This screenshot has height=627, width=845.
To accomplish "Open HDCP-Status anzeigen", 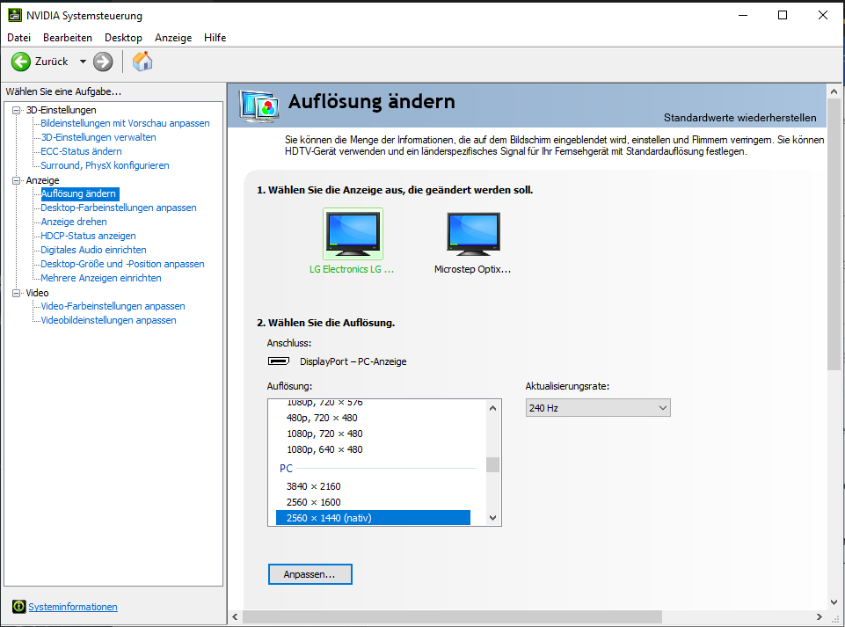I will pyautogui.click(x=89, y=236).
